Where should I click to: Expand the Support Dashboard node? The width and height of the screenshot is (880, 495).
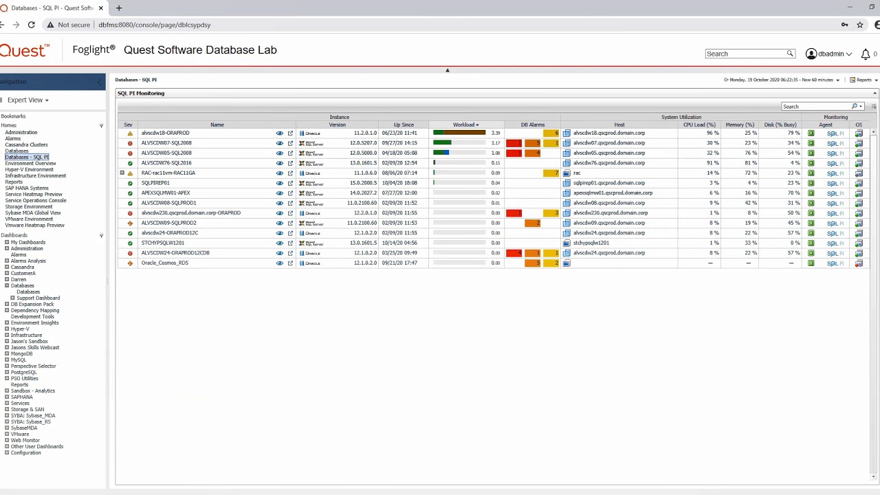coord(12,298)
